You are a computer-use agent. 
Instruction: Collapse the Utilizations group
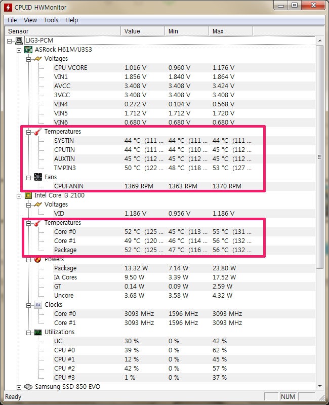pyautogui.click(x=28, y=333)
